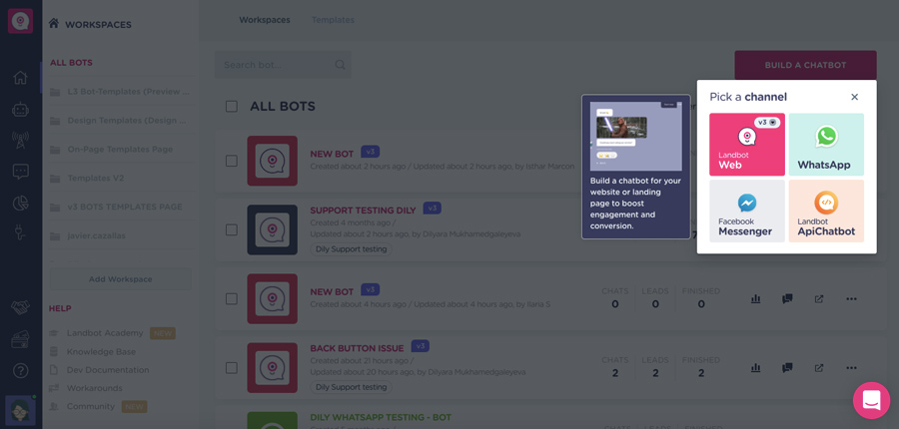This screenshot has width=899, height=429.
Task: Open the live chat support bubble
Action: [x=871, y=400]
